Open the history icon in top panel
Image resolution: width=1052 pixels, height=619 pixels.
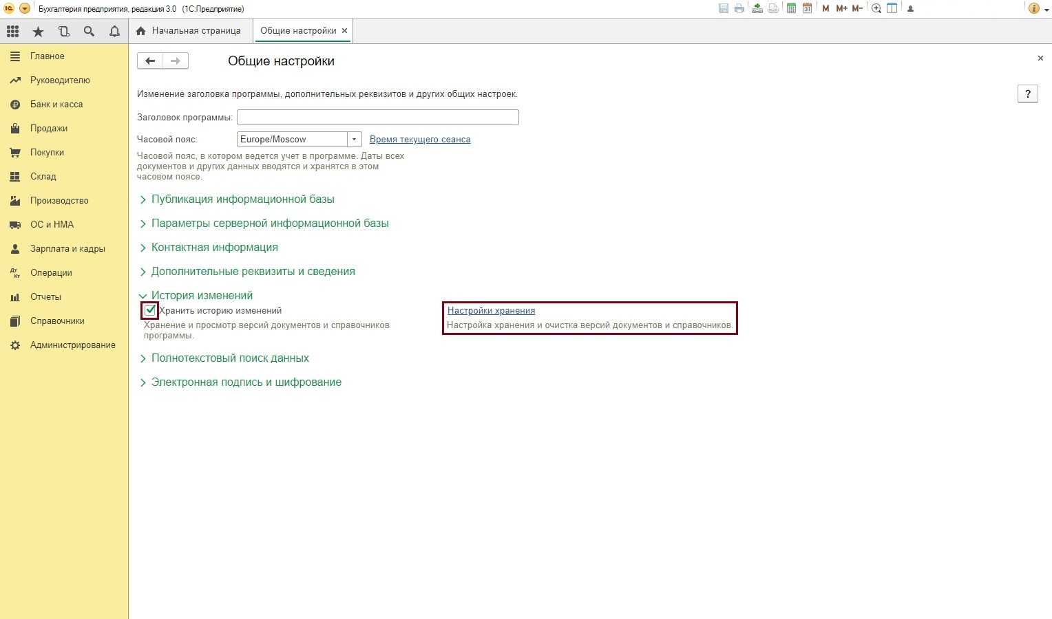pyautogui.click(x=63, y=31)
